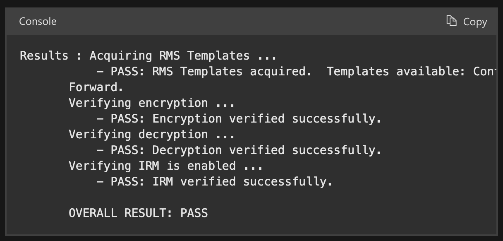503x241 pixels.
Task: Click the truncated text at line's right edge
Action: (485, 71)
